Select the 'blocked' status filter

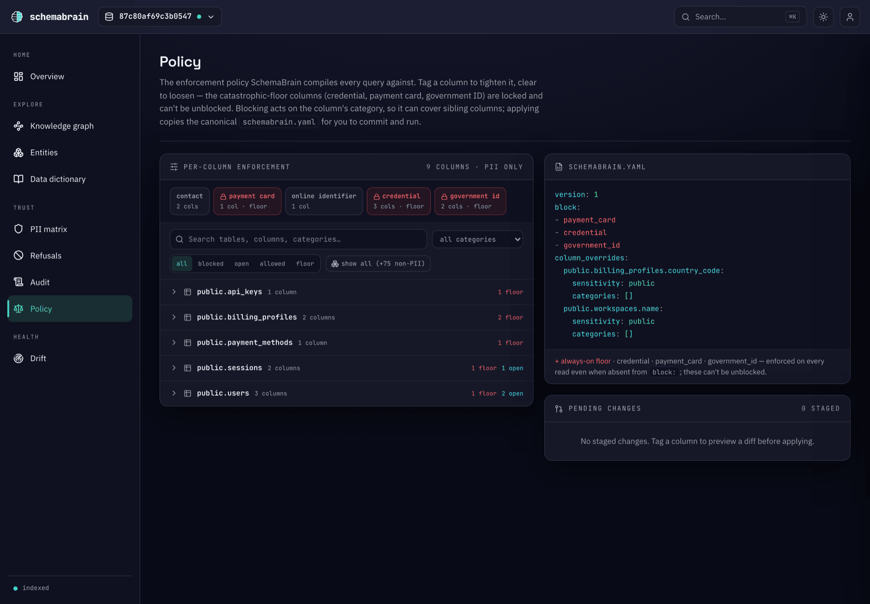click(211, 264)
